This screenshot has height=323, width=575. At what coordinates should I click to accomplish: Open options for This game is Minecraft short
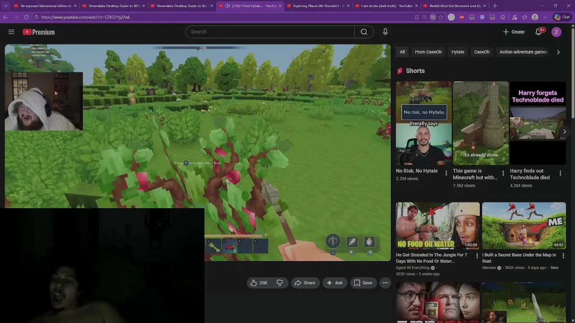pyautogui.click(x=503, y=173)
